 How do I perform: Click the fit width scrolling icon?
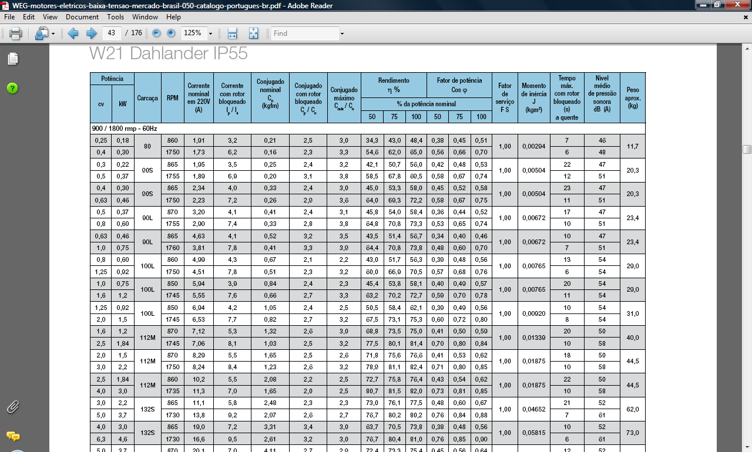pos(232,33)
